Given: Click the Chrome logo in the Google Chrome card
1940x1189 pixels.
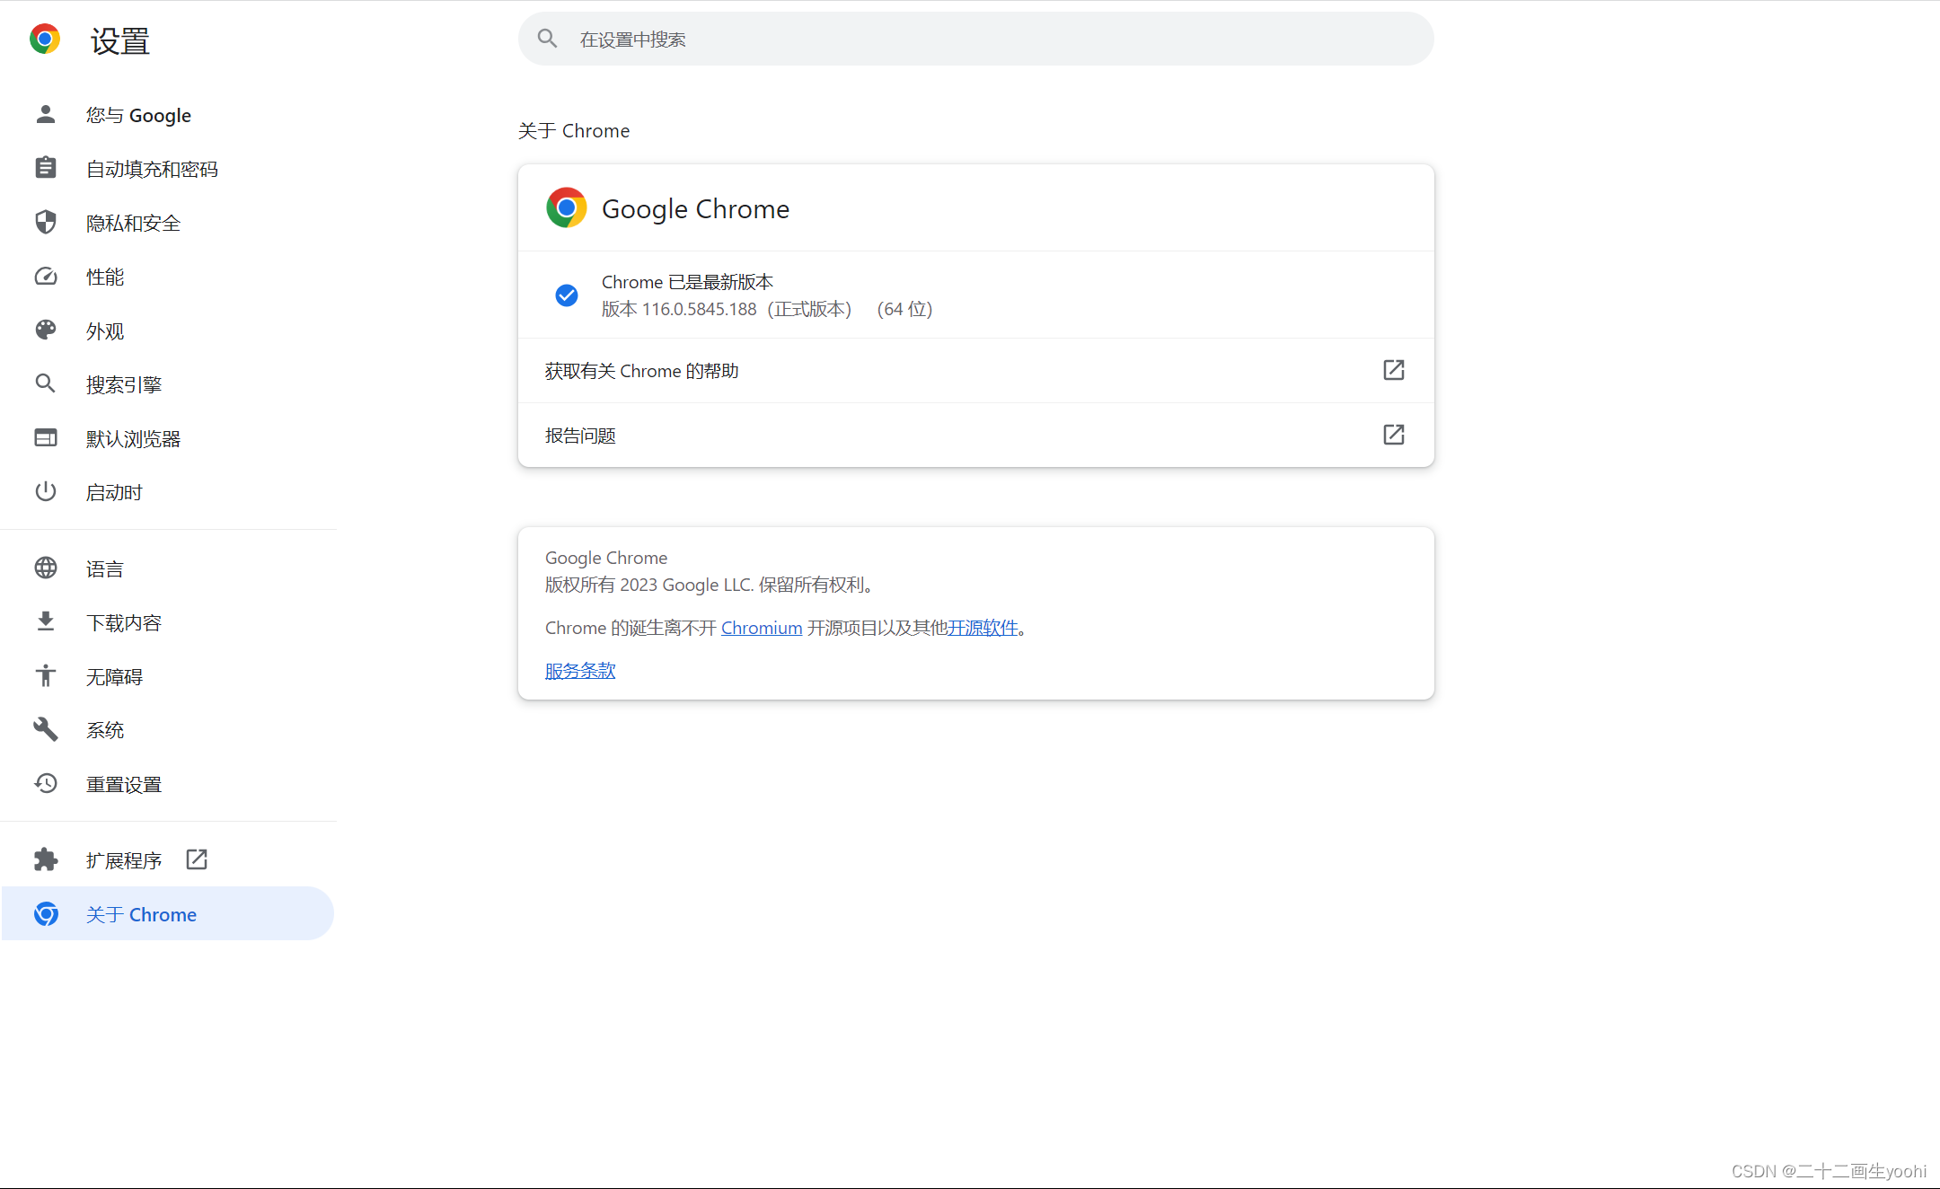Looking at the screenshot, I should (x=567, y=207).
